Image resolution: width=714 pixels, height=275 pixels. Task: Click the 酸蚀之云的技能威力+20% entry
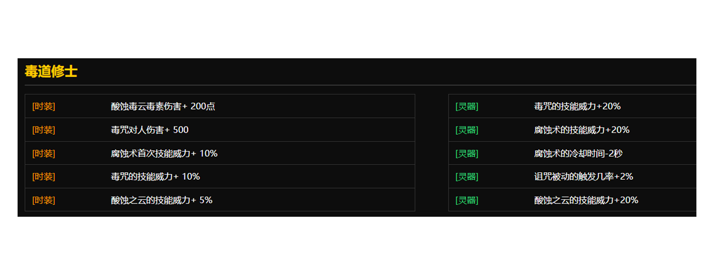click(x=586, y=200)
